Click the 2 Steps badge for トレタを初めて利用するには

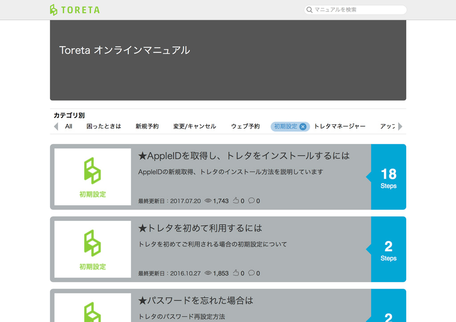pos(388,249)
